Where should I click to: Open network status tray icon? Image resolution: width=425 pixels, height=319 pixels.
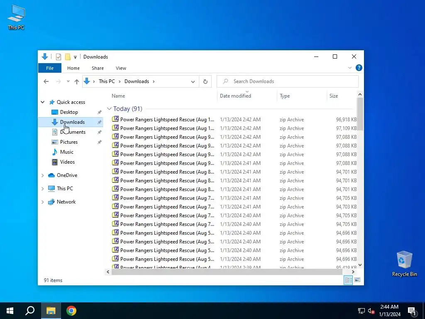point(361,311)
